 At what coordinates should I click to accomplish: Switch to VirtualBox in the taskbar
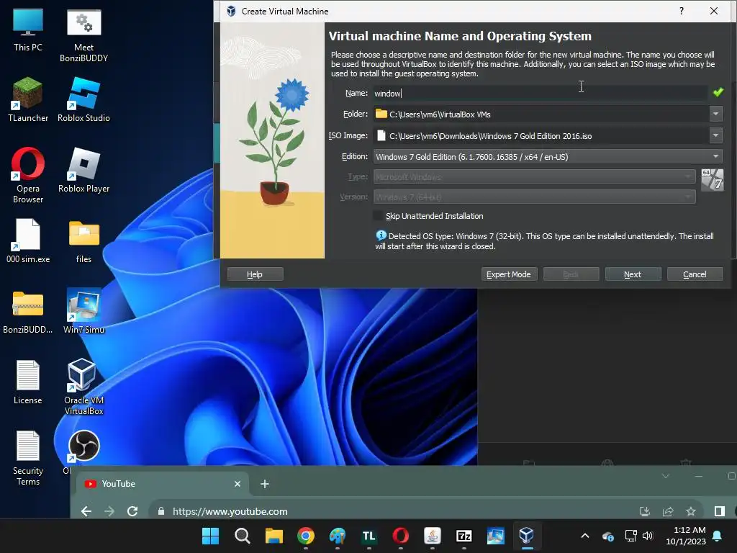point(526,536)
